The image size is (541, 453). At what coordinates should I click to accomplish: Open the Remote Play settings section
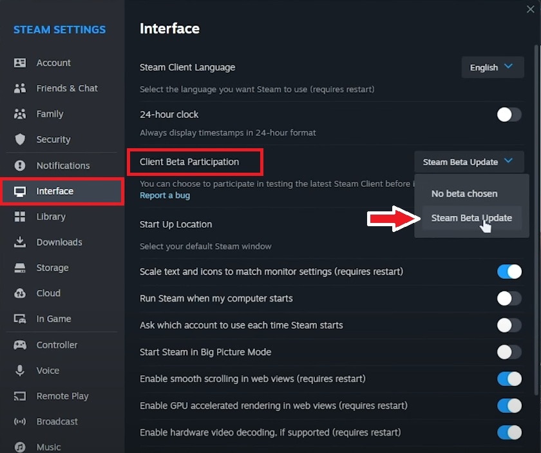tap(62, 396)
